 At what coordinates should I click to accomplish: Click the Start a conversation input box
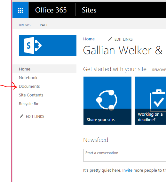tap(124, 155)
